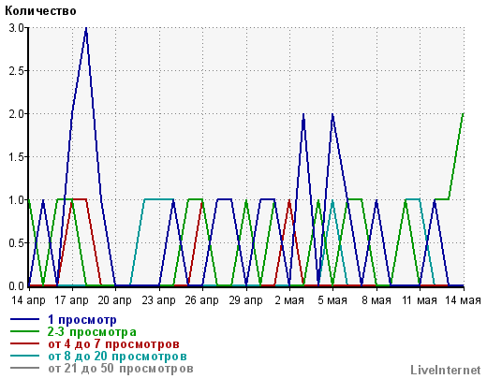Click the gray line swatch in legend

pos(25,368)
